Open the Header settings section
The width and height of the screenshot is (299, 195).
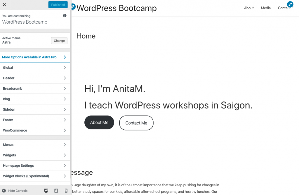coord(35,78)
